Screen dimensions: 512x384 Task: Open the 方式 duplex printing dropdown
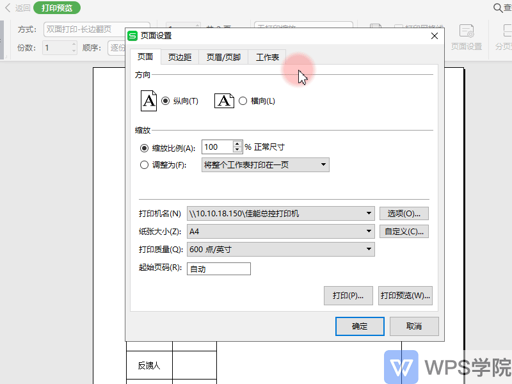click(97, 29)
